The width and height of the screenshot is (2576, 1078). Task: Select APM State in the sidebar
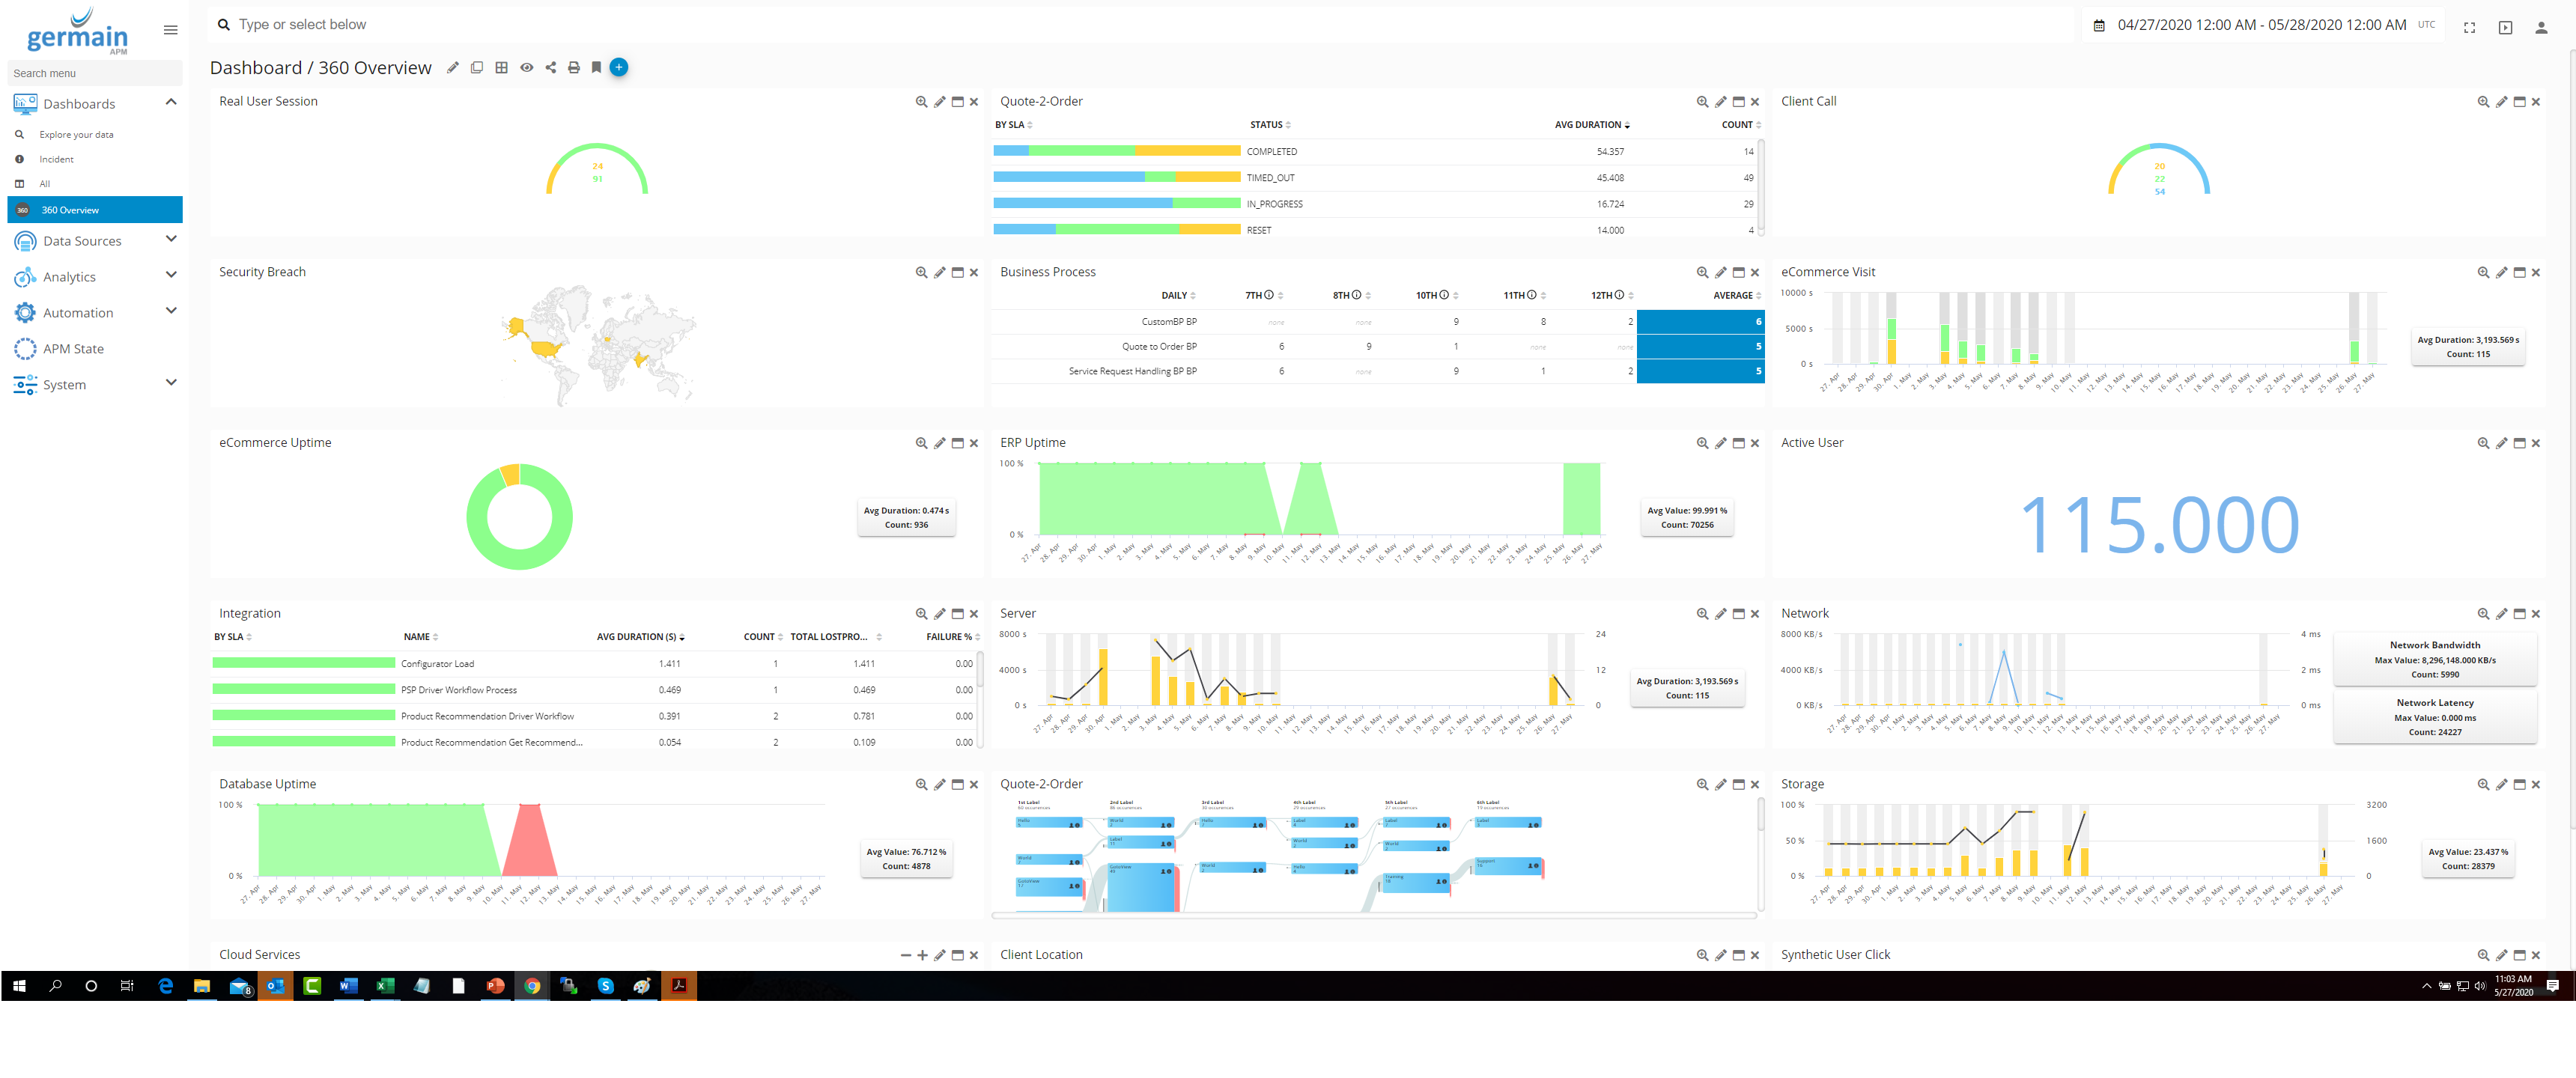[73, 349]
